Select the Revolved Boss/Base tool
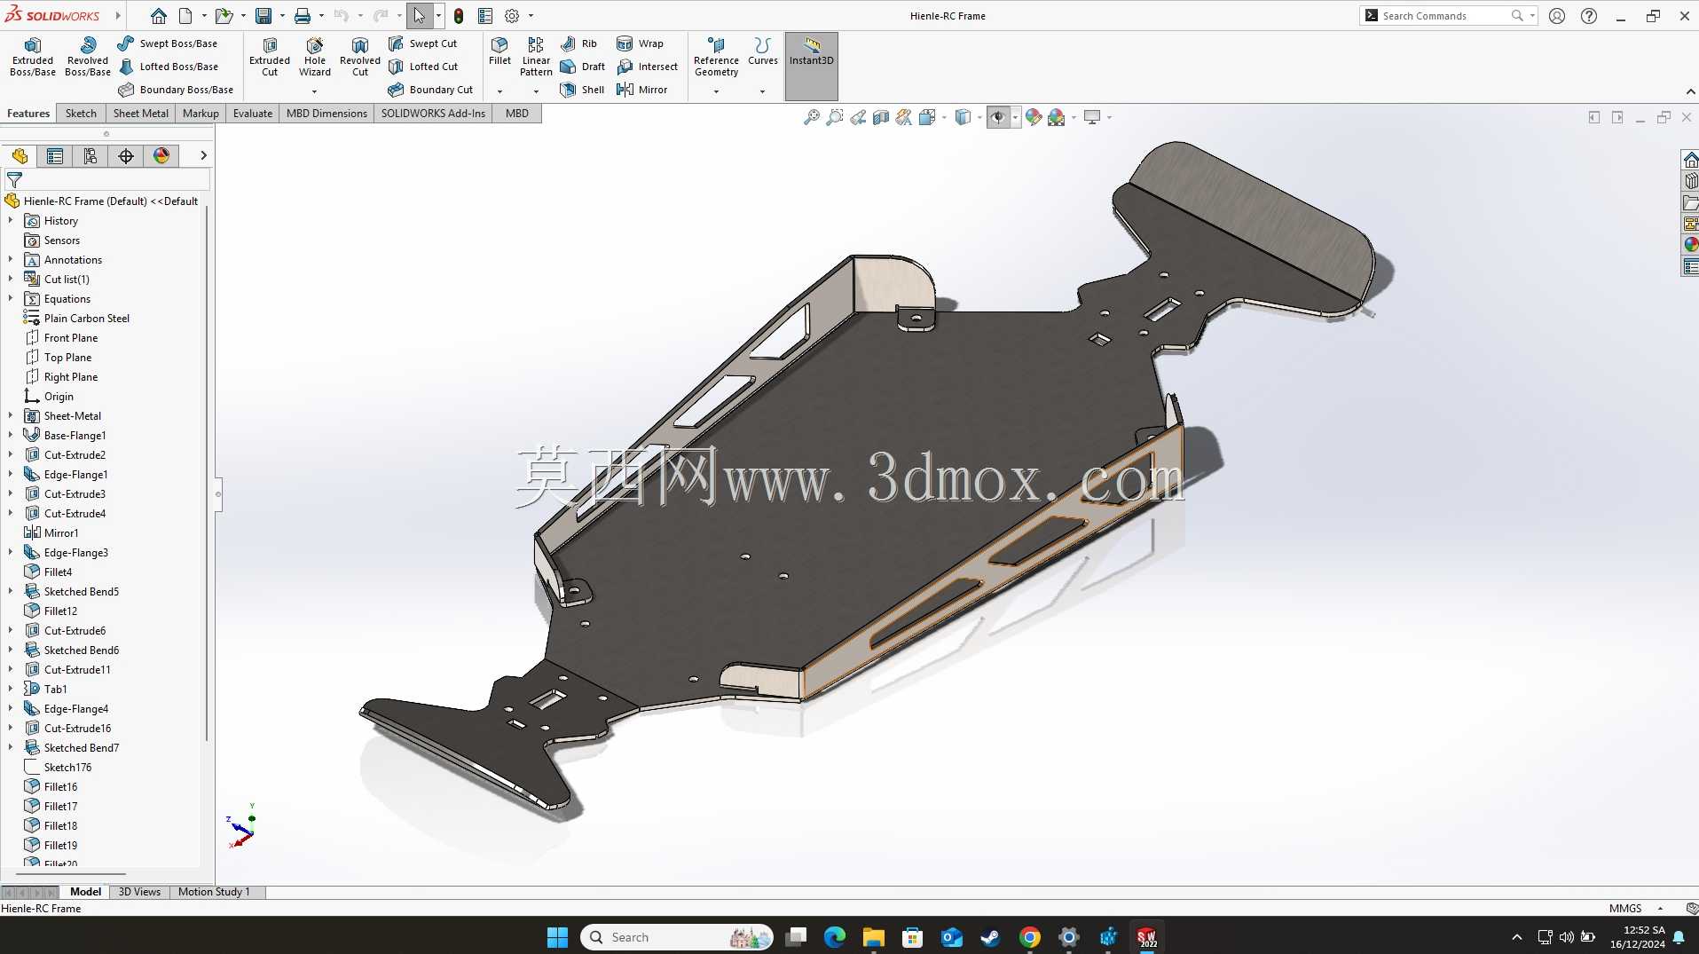This screenshot has height=954, width=1699. pos(87,57)
